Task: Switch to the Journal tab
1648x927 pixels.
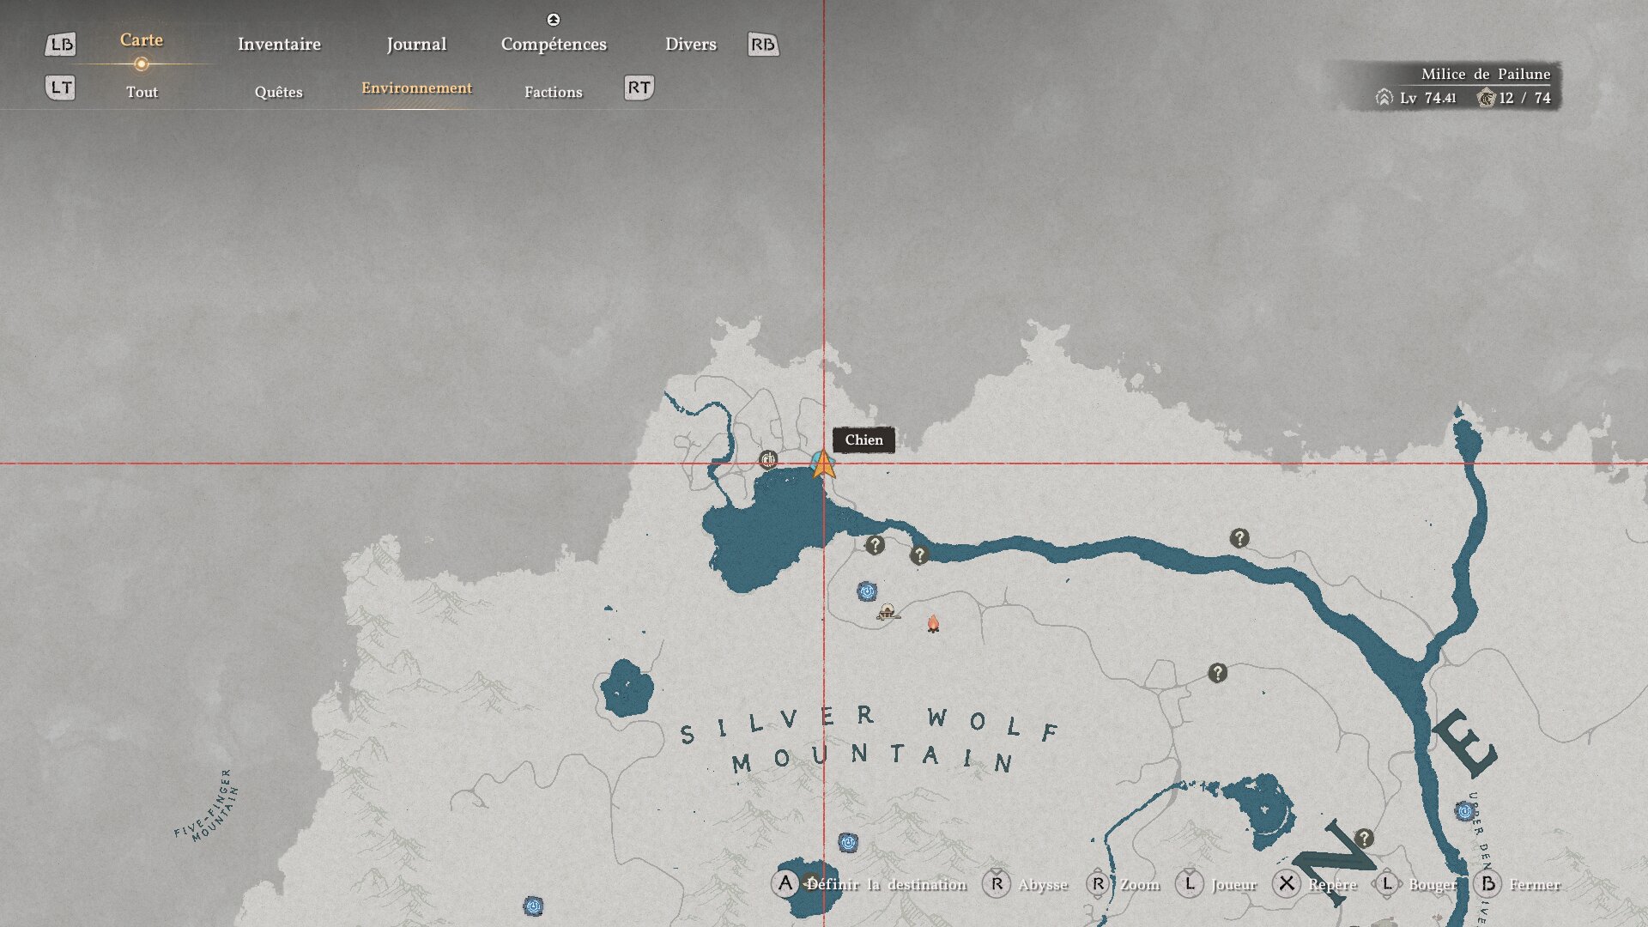Action: coord(416,45)
